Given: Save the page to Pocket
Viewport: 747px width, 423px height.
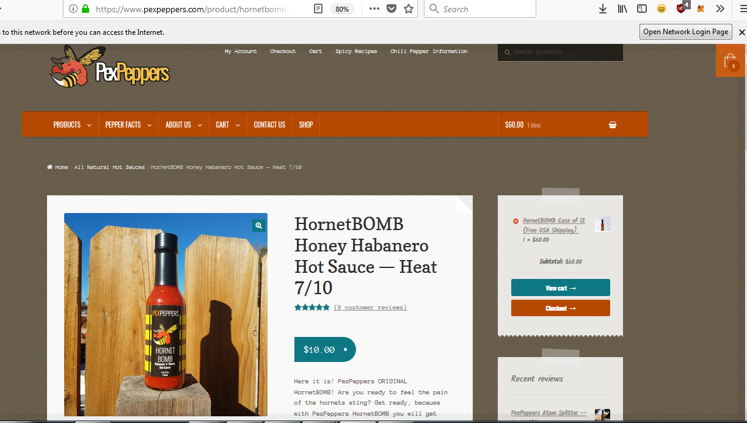Looking at the screenshot, I should [x=392, y=9].
